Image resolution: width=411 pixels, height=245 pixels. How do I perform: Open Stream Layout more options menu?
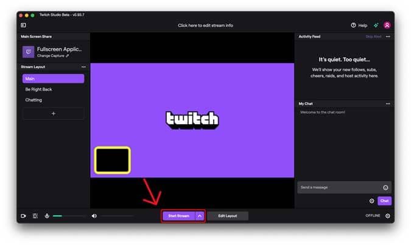[83, 67]
